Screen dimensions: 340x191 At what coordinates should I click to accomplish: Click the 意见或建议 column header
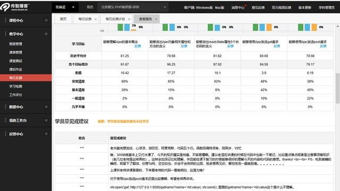click(118, 138)
